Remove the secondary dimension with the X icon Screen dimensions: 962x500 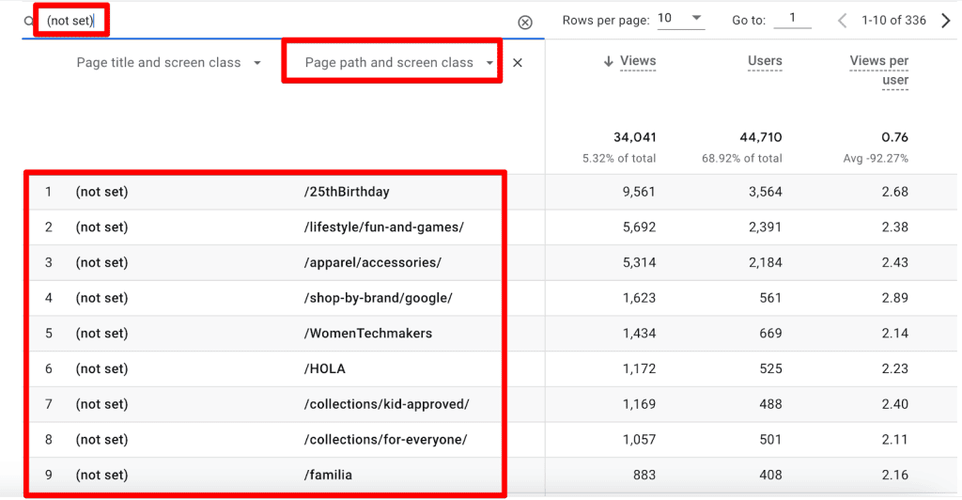518,63
